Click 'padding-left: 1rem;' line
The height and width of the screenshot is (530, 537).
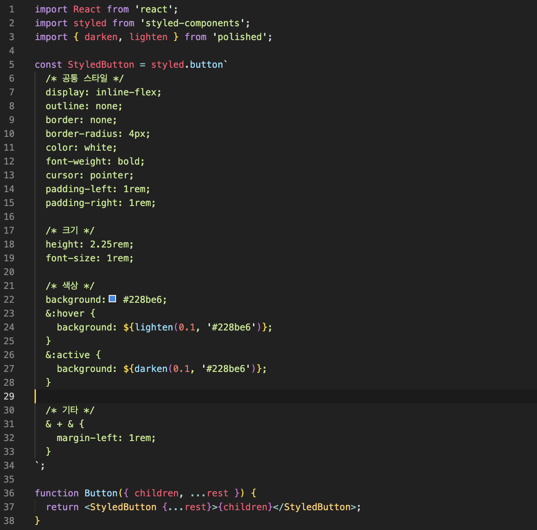pos(98,189)
